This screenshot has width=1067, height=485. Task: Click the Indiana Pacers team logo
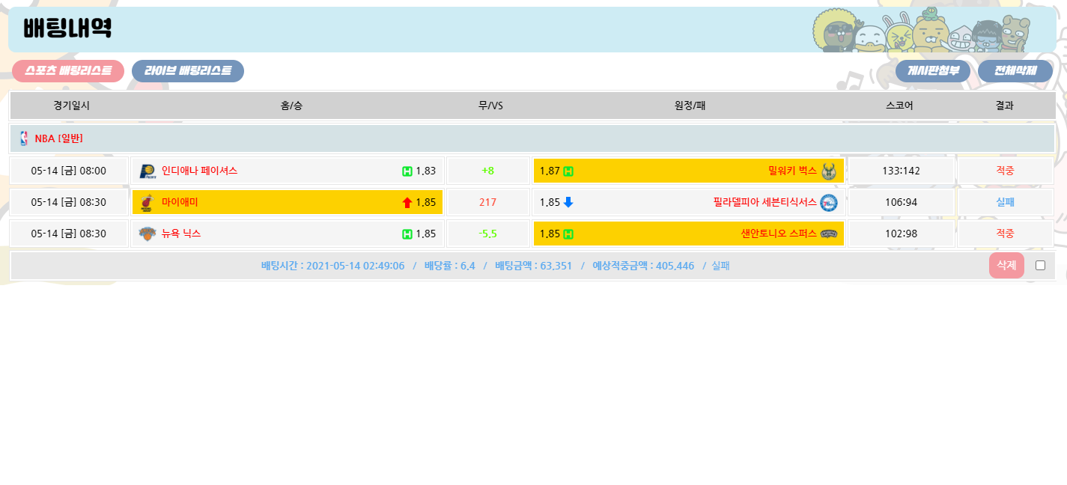coord(147,171)
